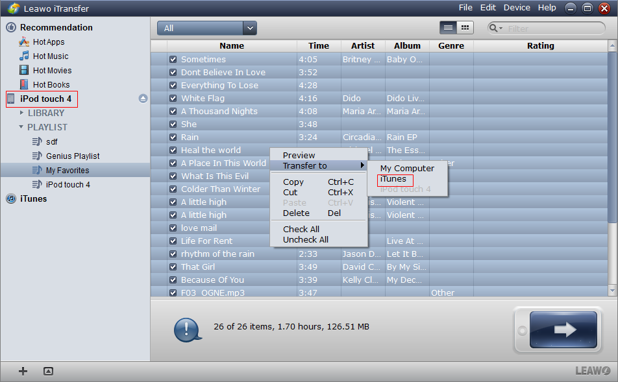Eject the iPod touch 4 device
The image size is (618, 382).
coord(143,99)
